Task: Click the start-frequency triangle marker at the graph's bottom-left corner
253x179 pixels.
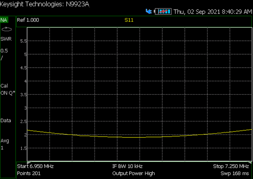Action: [29, 163]
